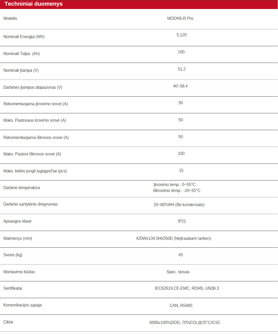This screenshot has height=335, width=278.
Task: Select the Įkrovimo temp. 0~55°C text
Action: coord(174,185)
